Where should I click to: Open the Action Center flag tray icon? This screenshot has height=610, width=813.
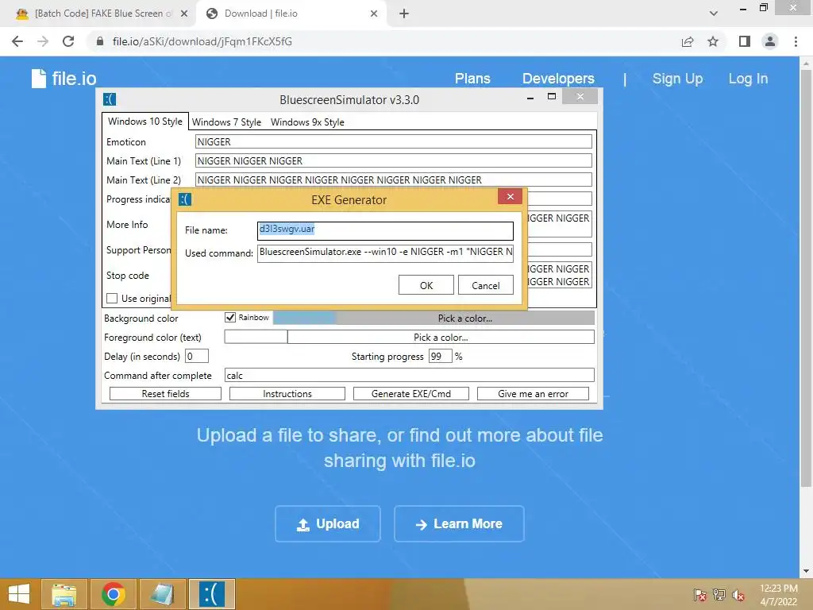[x=700, y=595]
